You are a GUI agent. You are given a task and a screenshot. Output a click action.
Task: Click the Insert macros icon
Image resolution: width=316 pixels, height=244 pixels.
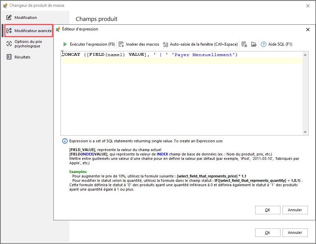click(121, 44)
